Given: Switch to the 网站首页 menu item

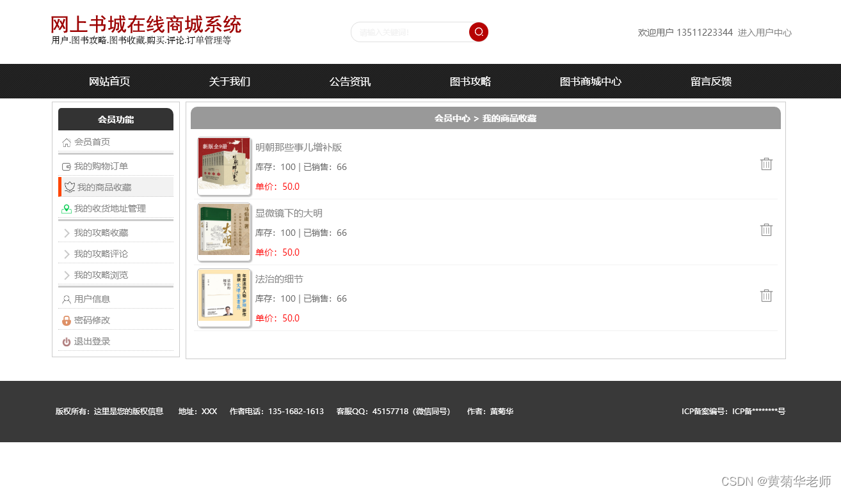Looking at the screenshot, I should coord(110,81).
